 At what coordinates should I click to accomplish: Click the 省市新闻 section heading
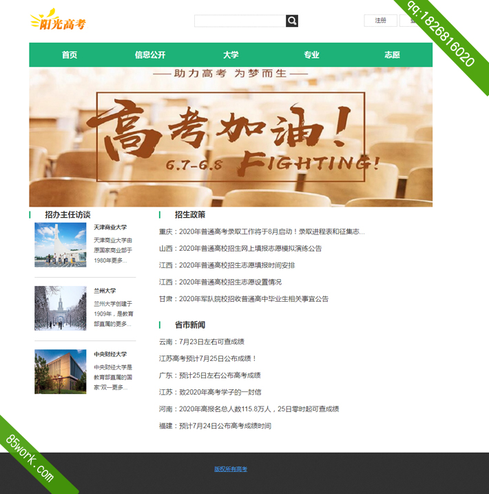click(x=190, y=325)
